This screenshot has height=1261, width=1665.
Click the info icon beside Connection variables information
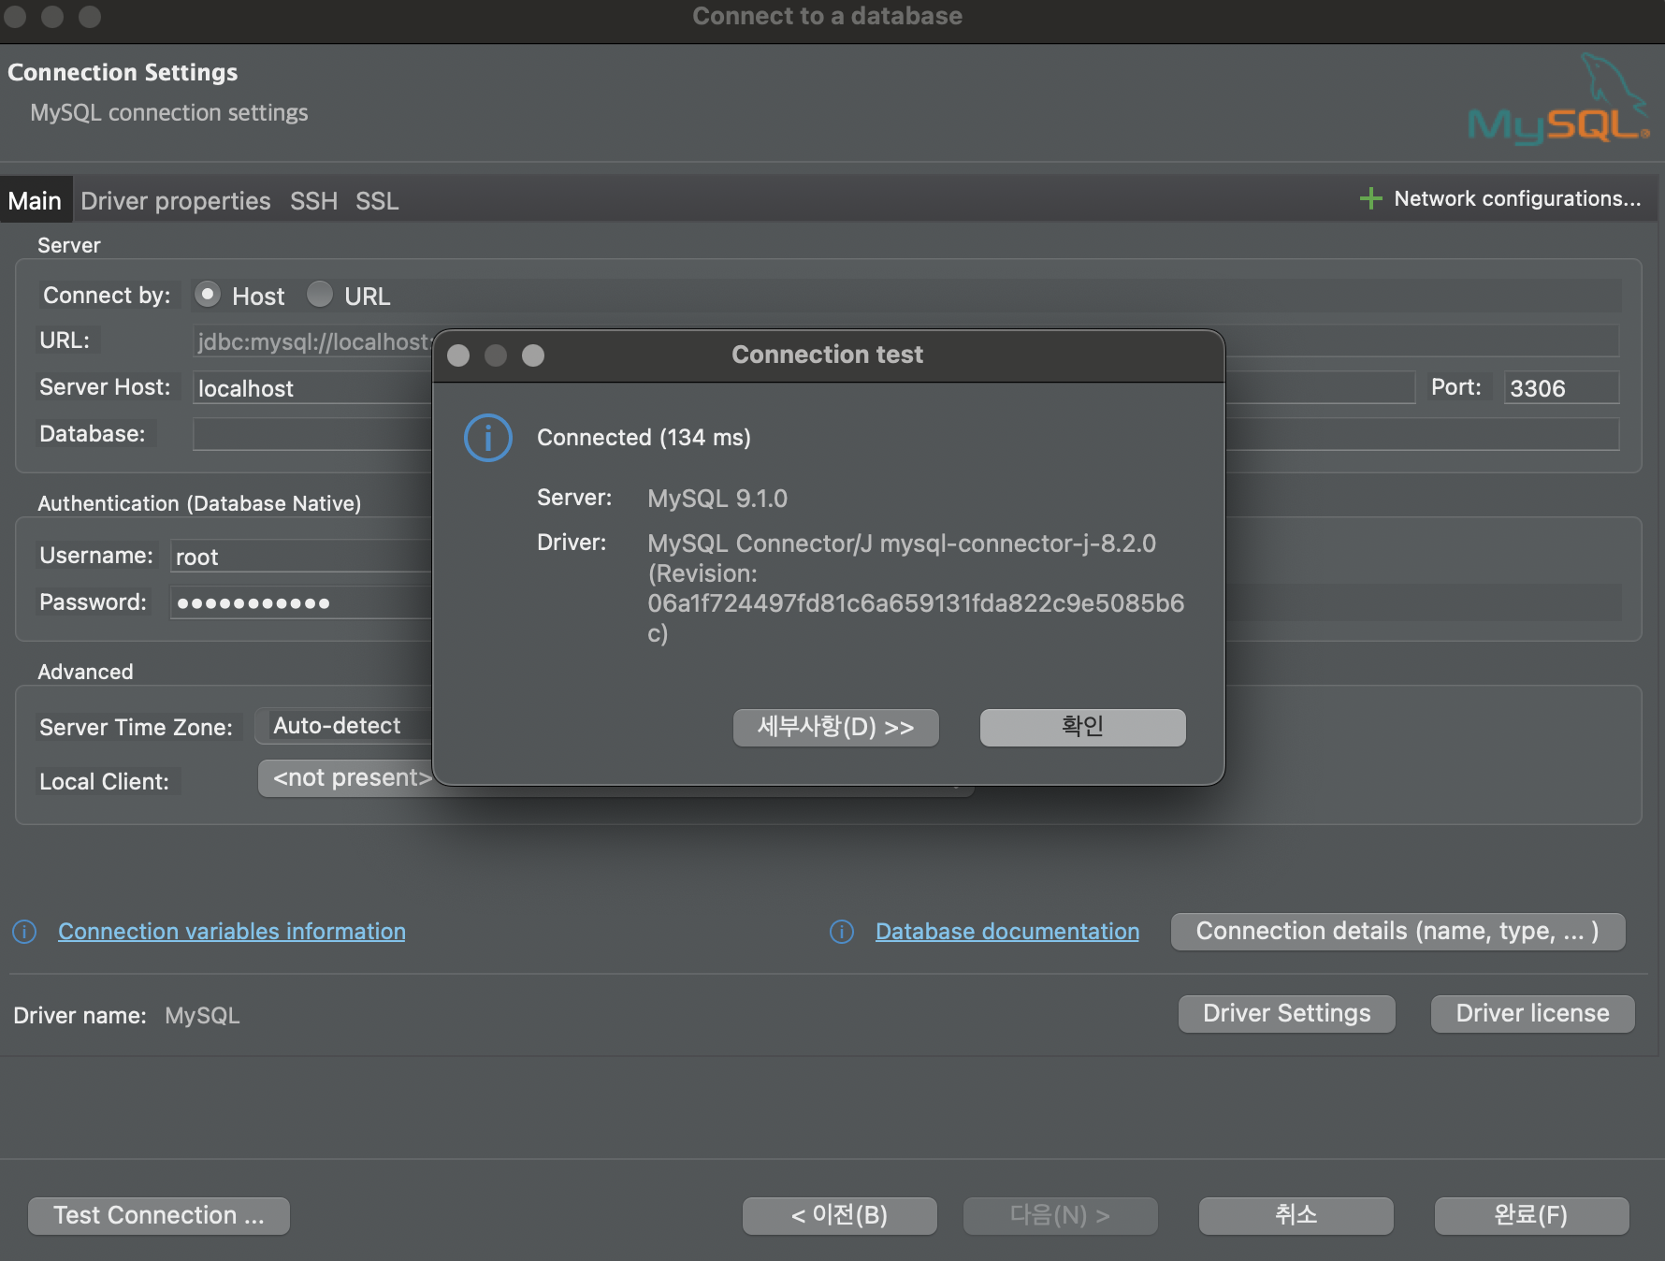24,932
